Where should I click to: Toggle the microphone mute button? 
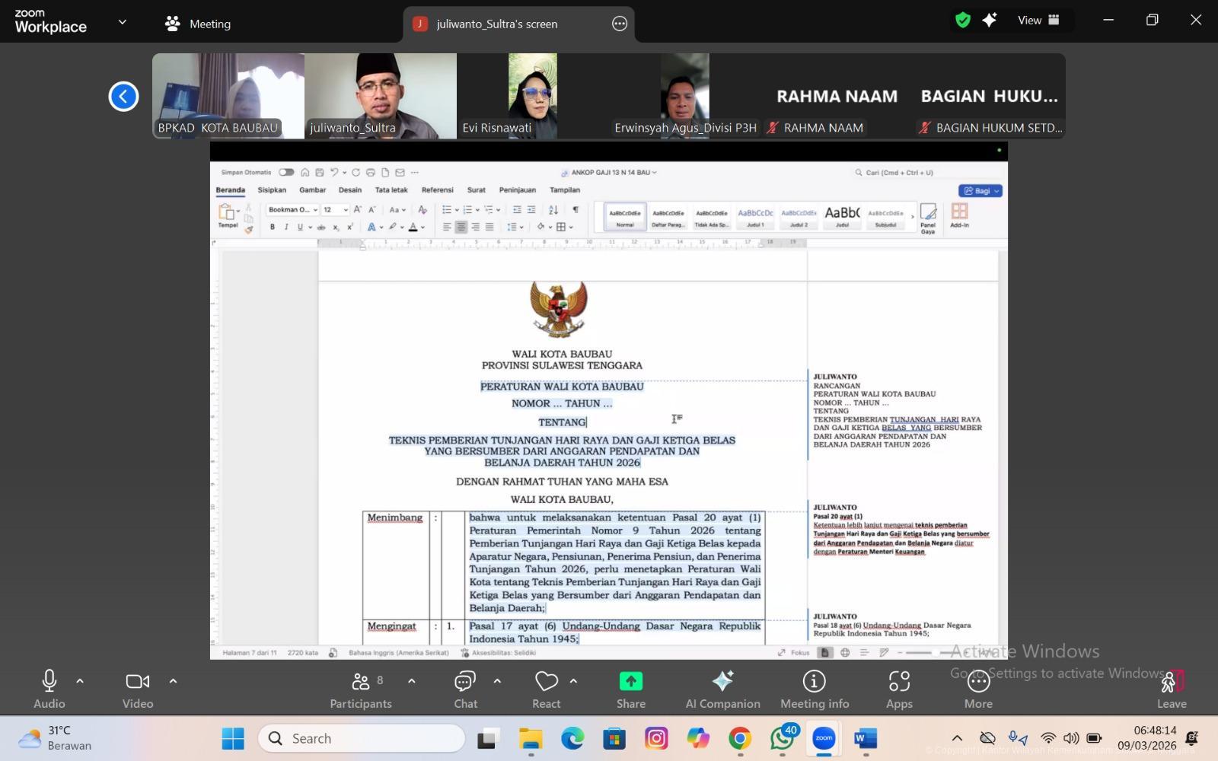click(x=49, y=689)
